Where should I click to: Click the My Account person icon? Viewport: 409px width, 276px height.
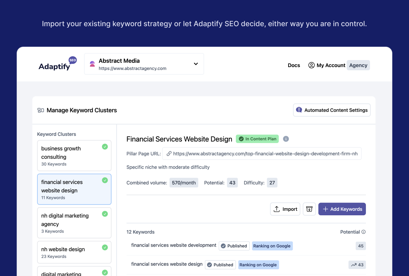[312, 65]
